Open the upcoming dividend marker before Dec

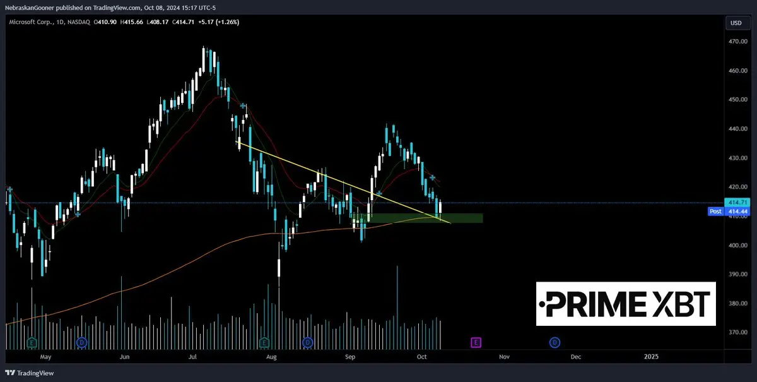[554, 342]
